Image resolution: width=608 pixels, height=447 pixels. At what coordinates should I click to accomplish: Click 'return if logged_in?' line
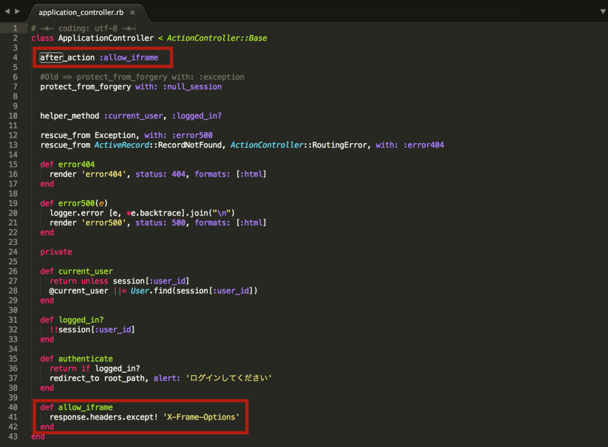point(94,368)
